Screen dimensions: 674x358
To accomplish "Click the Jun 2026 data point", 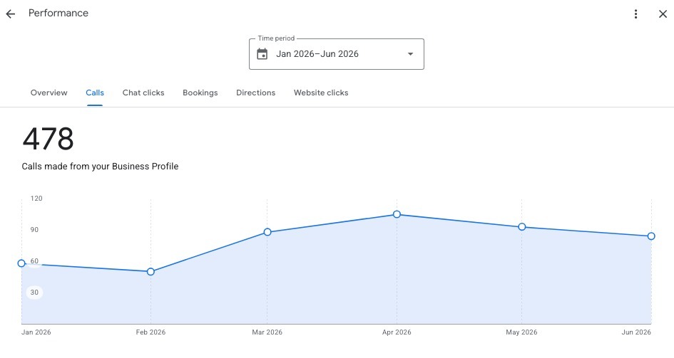I will (651, 236).
